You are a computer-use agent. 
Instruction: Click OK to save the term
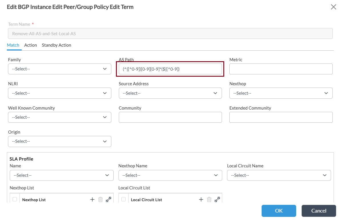279,211
